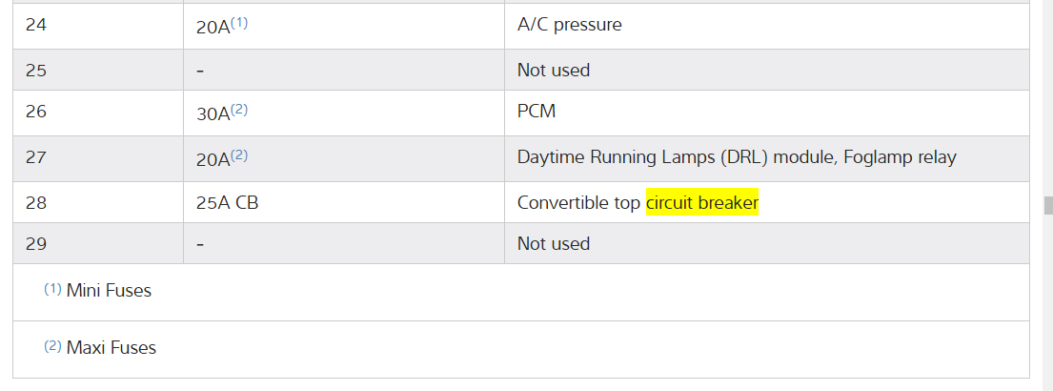The image size is (1053, 391).
Task: Select fuse number 26 cell
Action: [36, 112]
